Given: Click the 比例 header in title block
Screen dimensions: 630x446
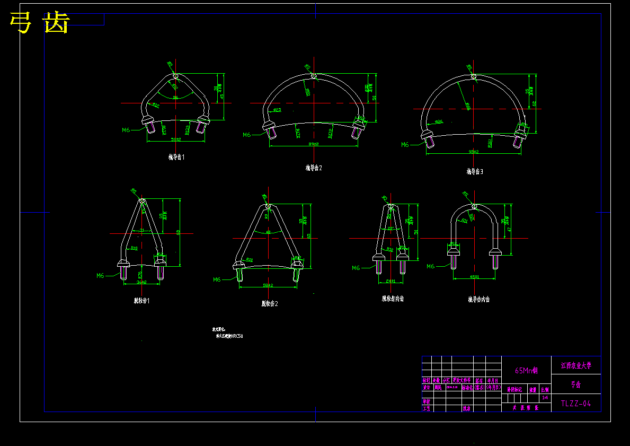Looking at the screenshot, I should point(545,390).
